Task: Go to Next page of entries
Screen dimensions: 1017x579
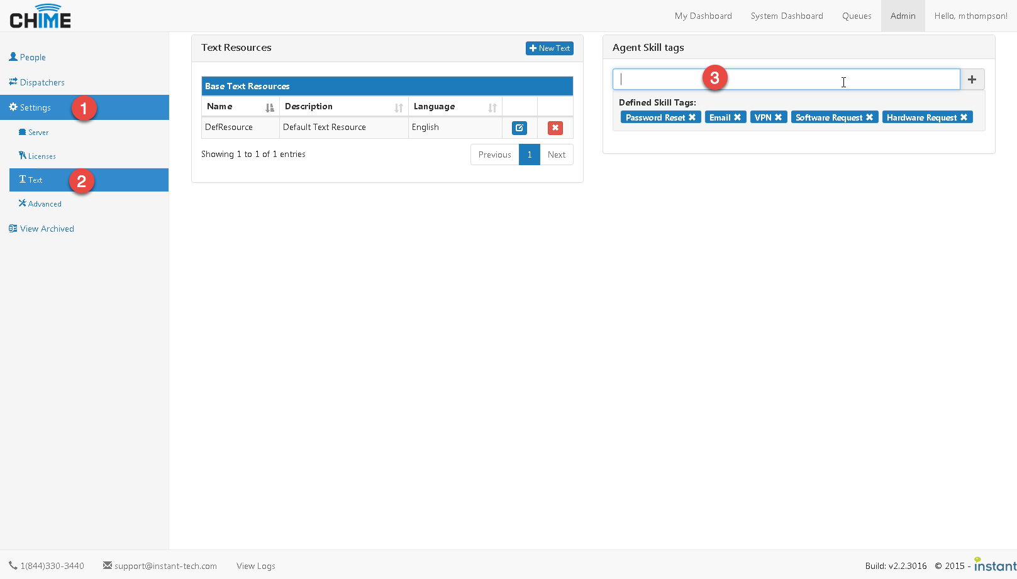Action: (557, 154)
